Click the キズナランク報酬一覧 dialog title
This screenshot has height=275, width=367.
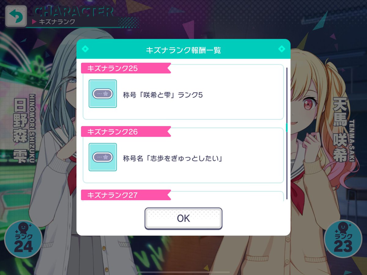pyautogui.click(x=183, y=50)
